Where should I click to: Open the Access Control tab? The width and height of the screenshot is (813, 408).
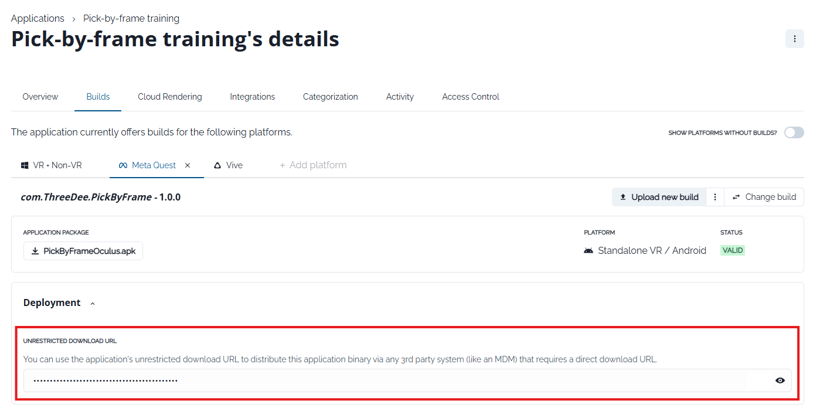pyautogui.click(x=470, y=97)
